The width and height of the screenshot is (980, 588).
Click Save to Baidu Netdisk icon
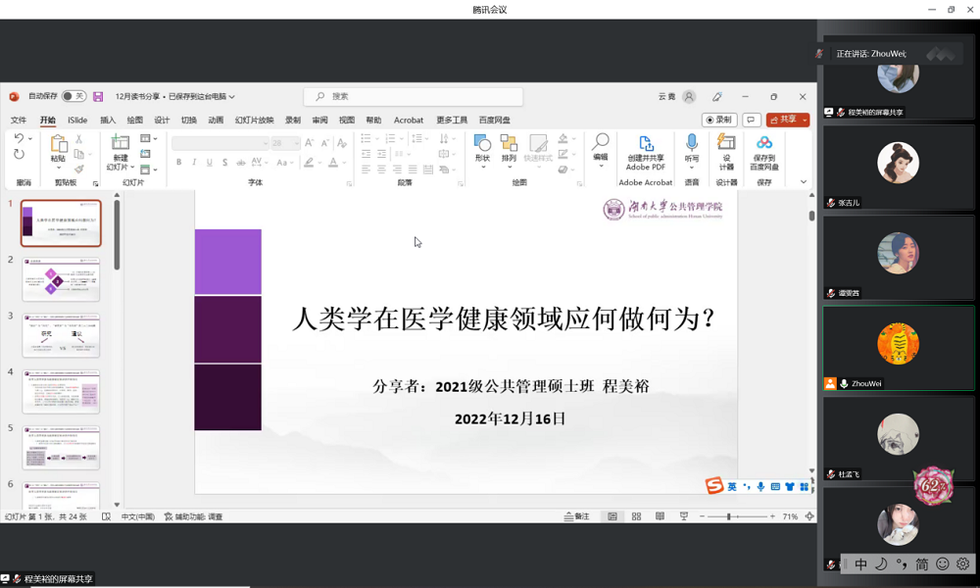(763, 145)
